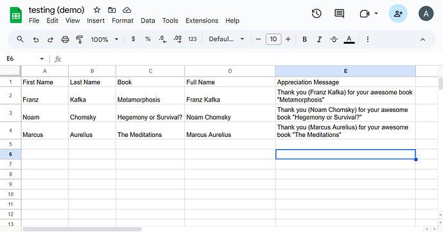The height and width of the screenshot is (232, 443).
Task: Open the text color picker
Action: (x=349, y=39)
